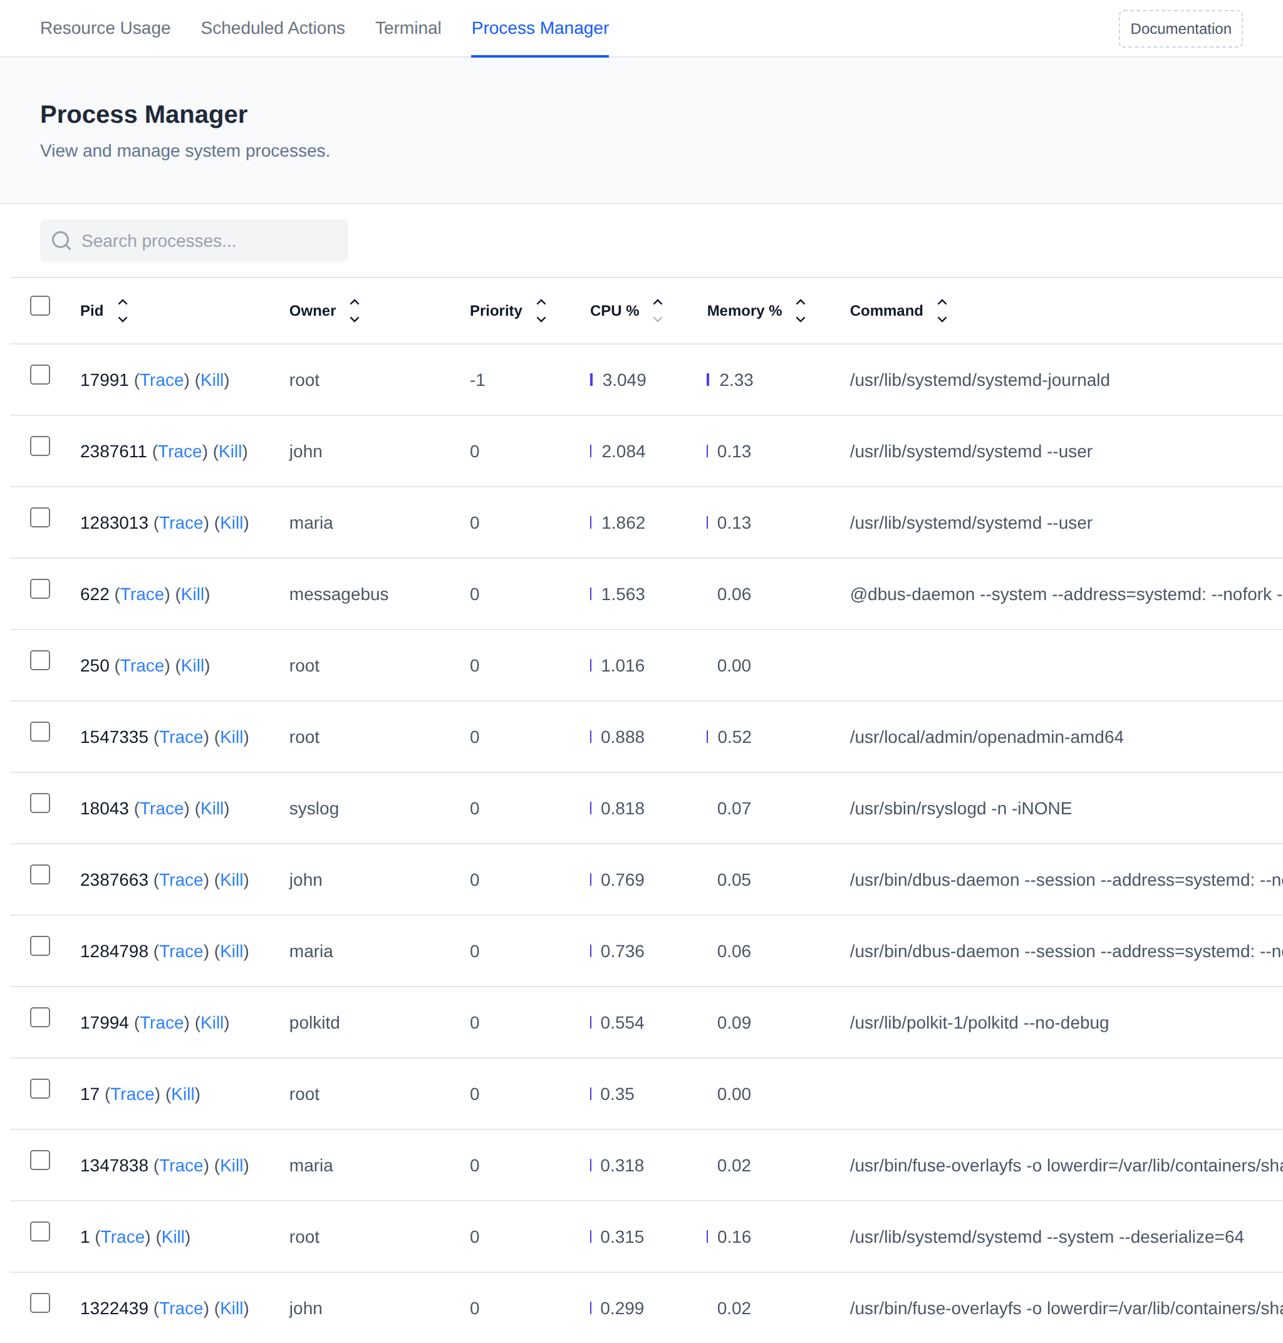
Task: Toggle the select-all header checkbox
Action: (x=40, y=306)
